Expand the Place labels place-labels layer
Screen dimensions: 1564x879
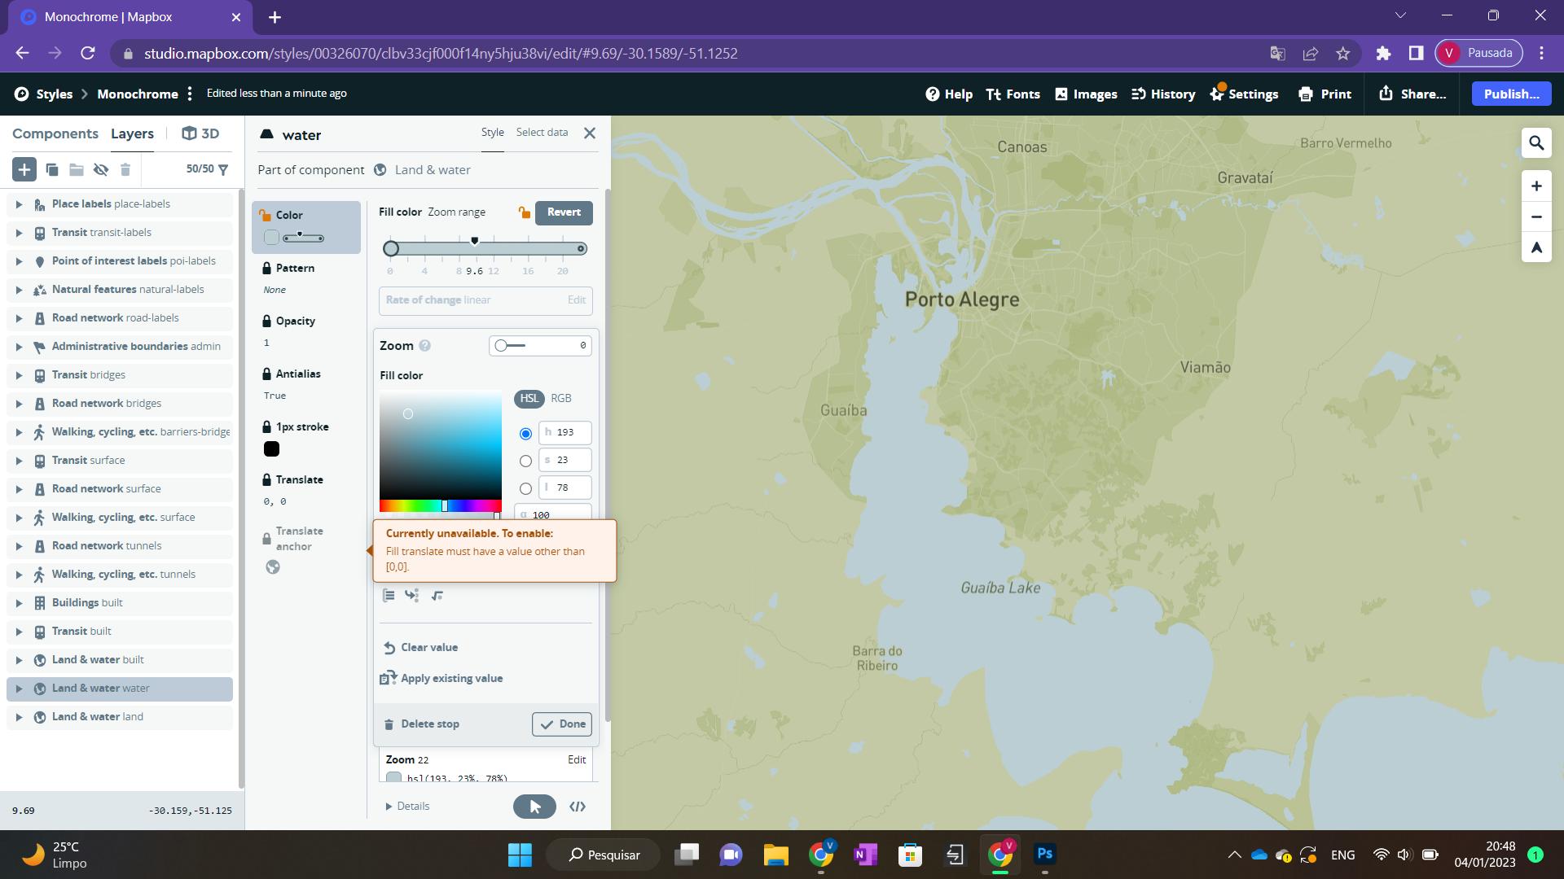pos(19,204)
